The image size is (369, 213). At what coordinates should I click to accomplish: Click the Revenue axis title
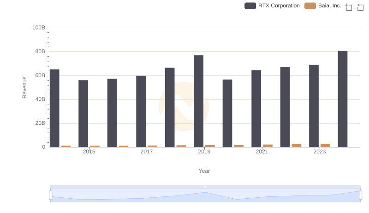pos(24,87)
